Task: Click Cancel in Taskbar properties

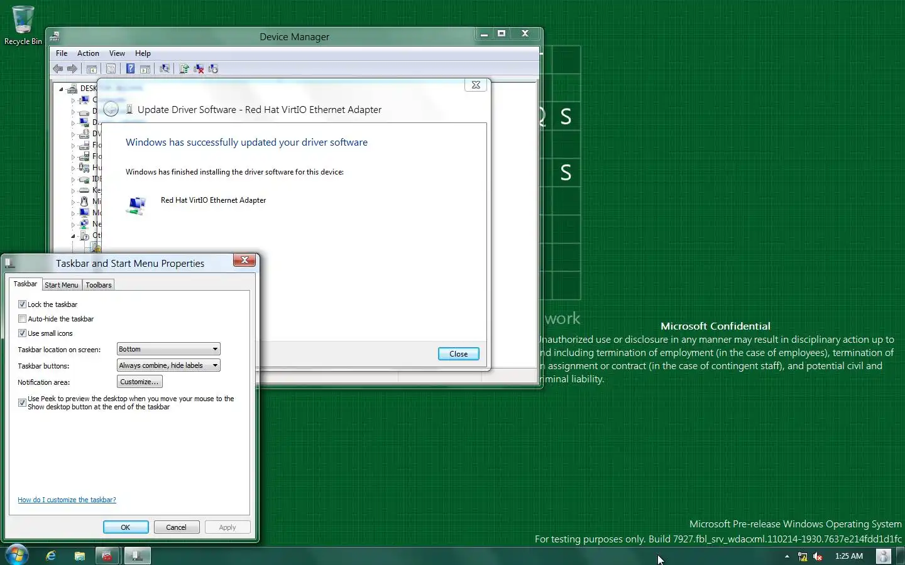Action: pos(176,527)
